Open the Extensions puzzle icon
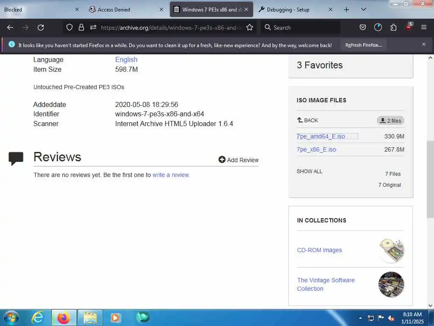This screenshot has width=434, height=326. [393, 27]
